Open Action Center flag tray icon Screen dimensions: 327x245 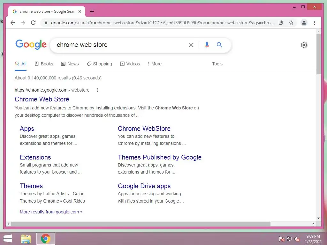tap(282, 239)
